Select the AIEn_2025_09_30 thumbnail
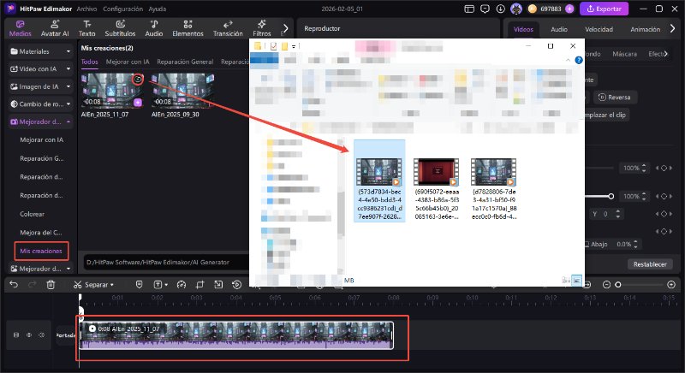This screenshot has width=685, height=373. [182, 91]
